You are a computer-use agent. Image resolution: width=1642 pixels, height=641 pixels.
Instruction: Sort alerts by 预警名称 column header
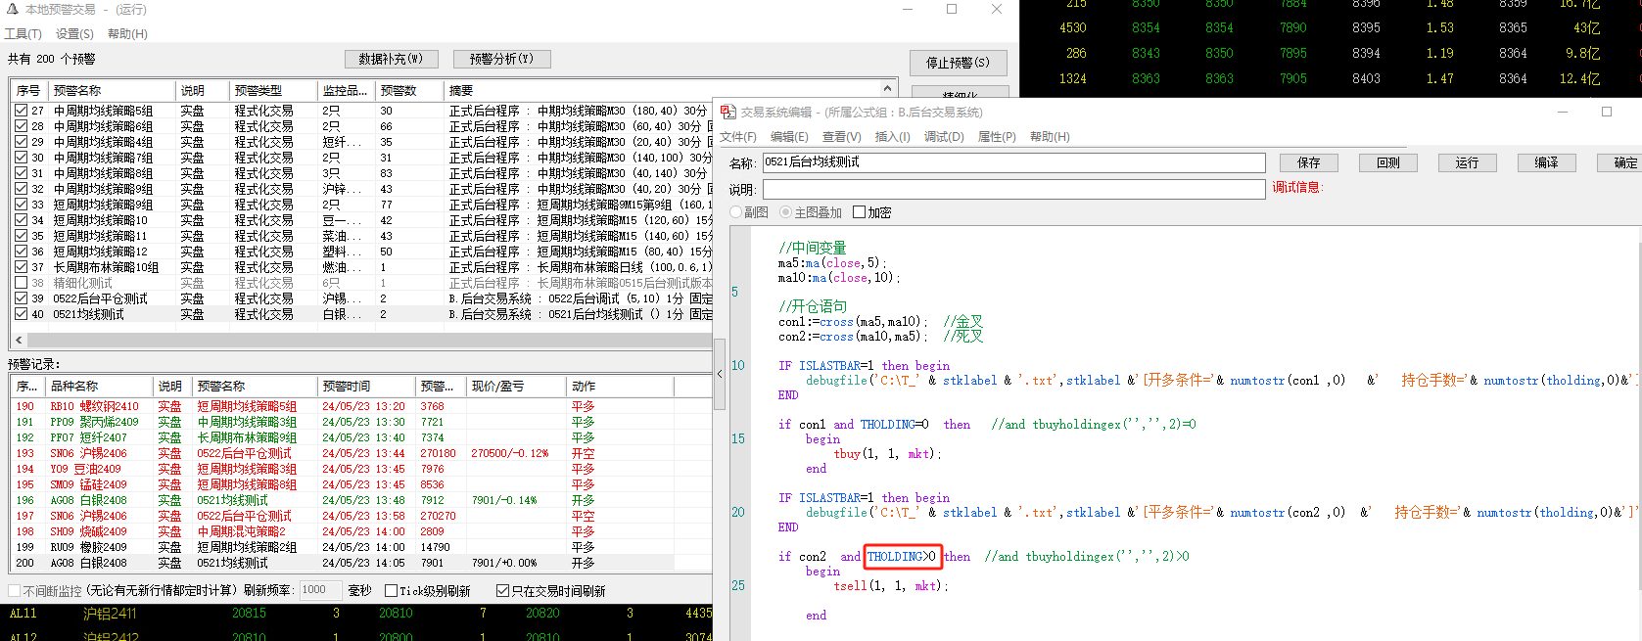[112, 90]
